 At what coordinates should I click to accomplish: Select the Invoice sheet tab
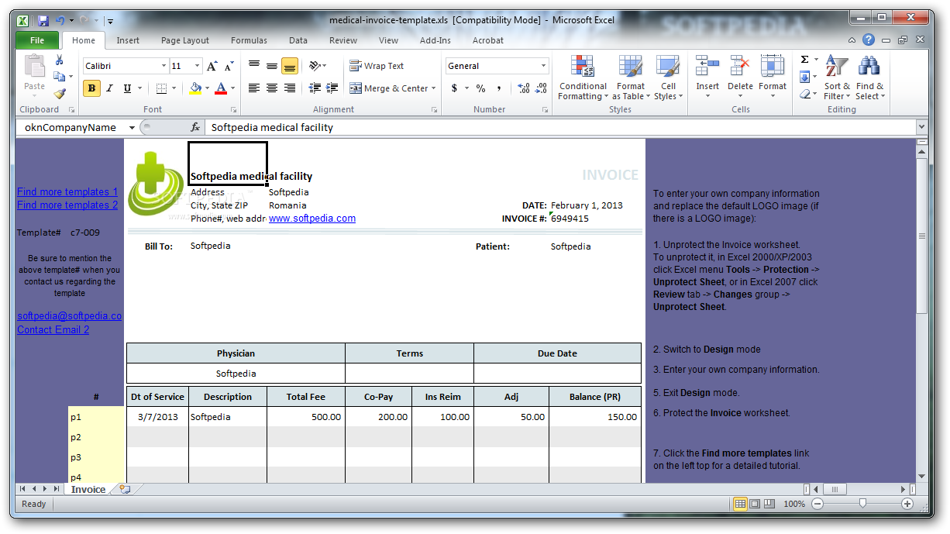88,490
